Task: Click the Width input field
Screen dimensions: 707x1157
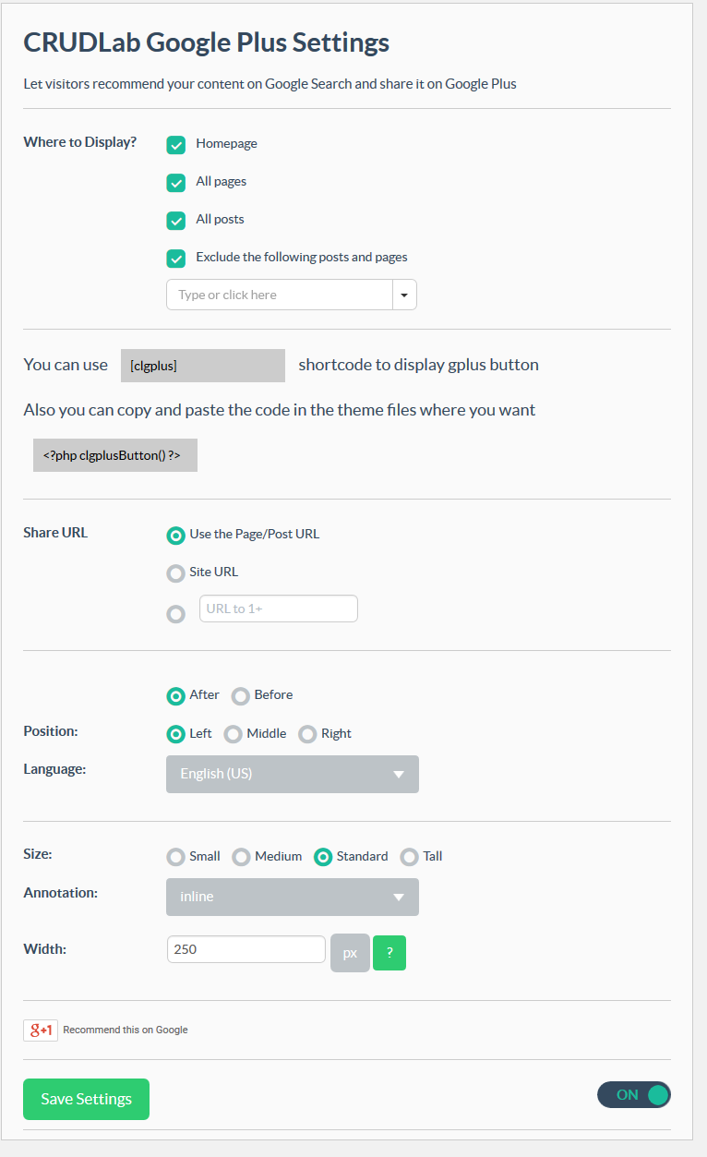Action: pyautogui.click(x=246, y=949)
